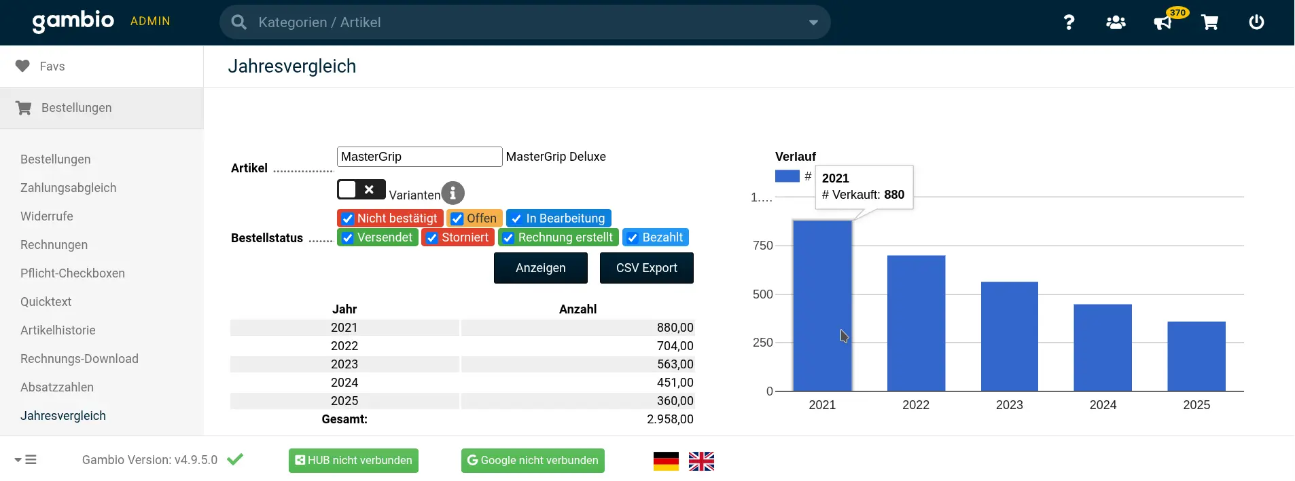Open the shopping cart icon in header
This screenshot has height=481, width=1295.
[x=1209, y=22]
